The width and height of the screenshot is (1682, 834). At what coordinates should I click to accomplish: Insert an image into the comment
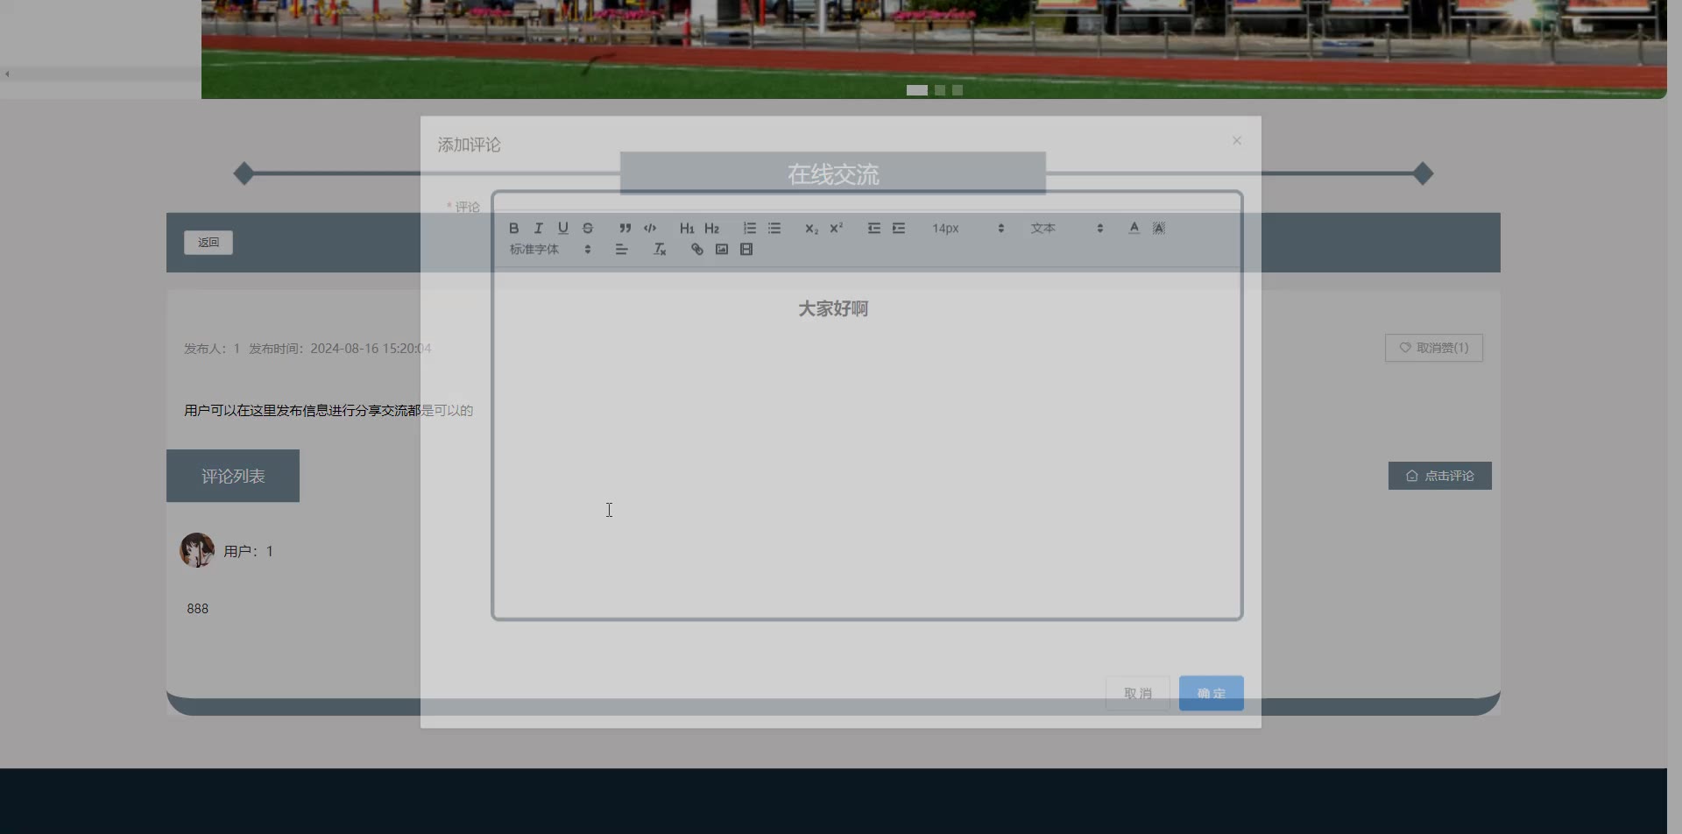722,250
